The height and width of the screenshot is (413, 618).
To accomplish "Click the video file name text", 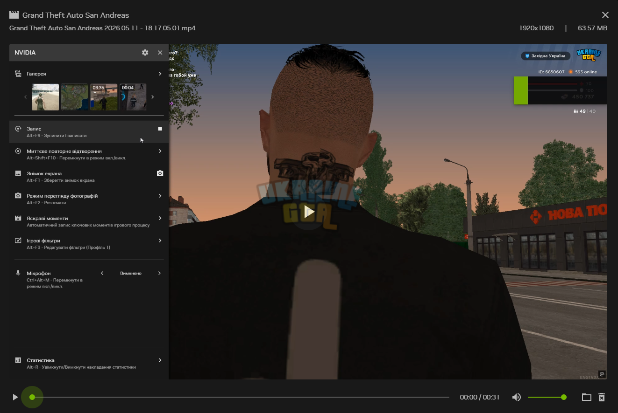I will click(x=102, y=28).
